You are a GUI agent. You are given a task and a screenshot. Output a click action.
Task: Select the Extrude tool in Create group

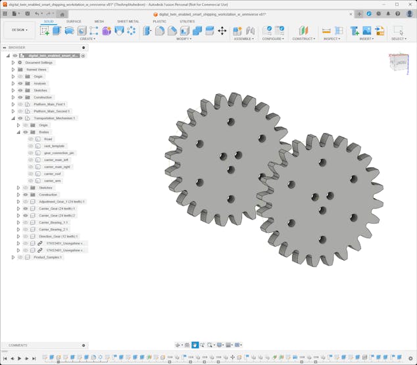click(57, 30)
